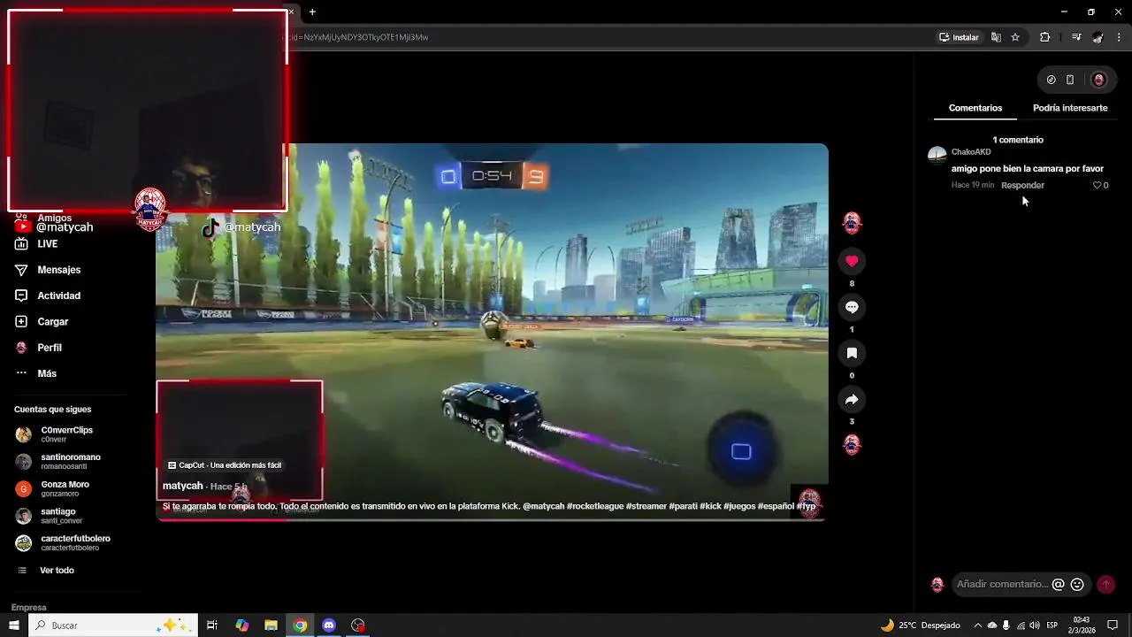Open ChakoAKD username link
The height and width of the screenshot is (637, 1132).
coord(971,152)
